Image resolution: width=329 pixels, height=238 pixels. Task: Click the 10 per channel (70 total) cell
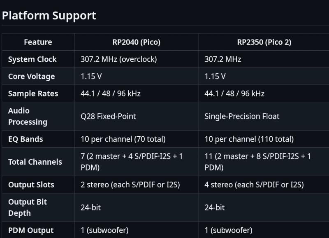(x=123, y=139)
